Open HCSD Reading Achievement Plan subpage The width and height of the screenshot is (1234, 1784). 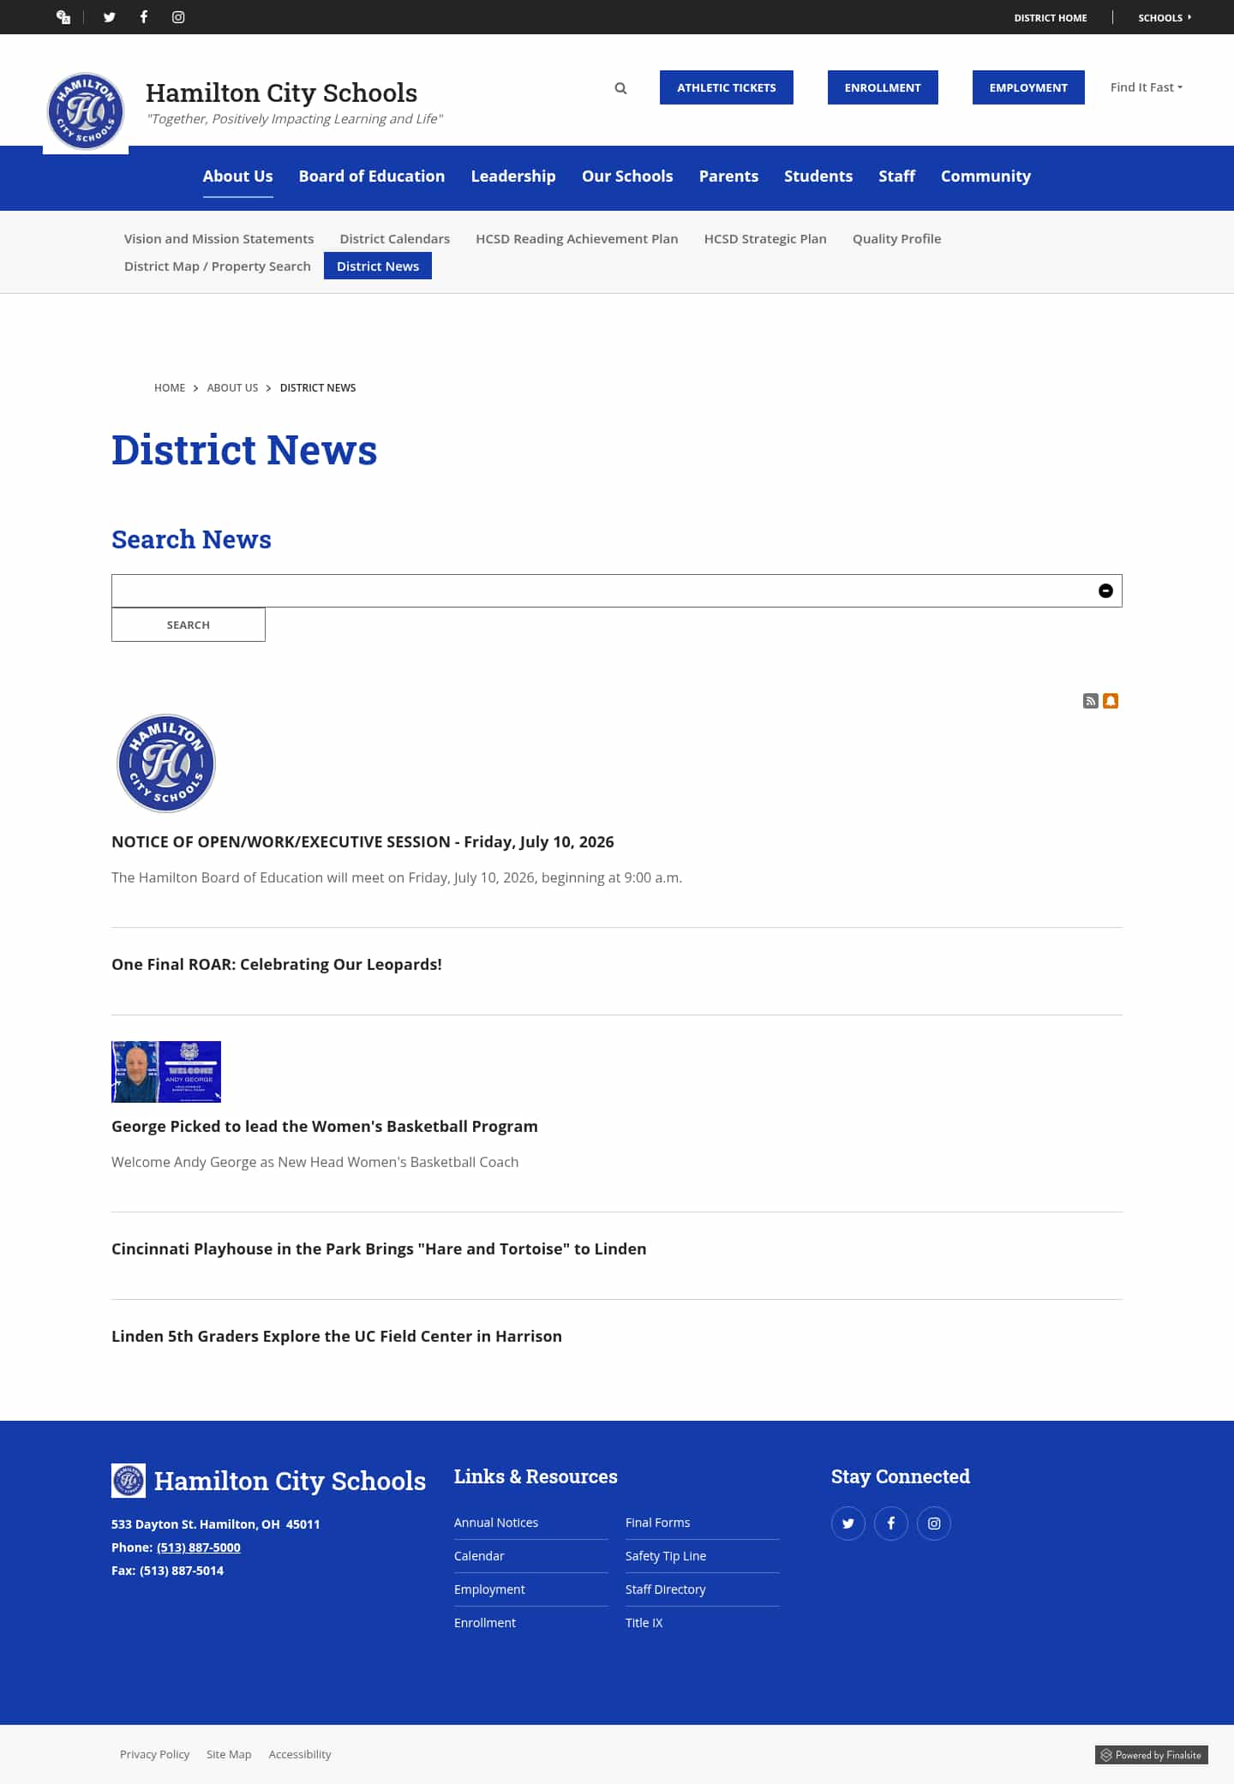click(577, 239)
